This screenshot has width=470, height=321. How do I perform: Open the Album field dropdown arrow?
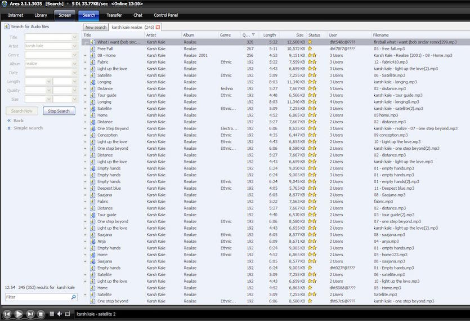point(74,64)
